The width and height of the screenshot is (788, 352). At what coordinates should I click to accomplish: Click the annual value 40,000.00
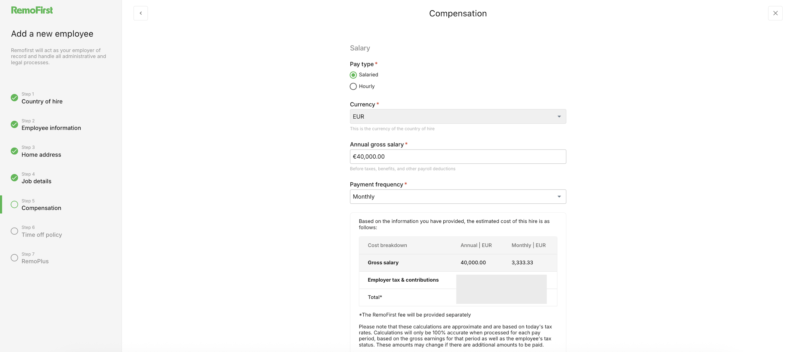(x=473, y=263)
